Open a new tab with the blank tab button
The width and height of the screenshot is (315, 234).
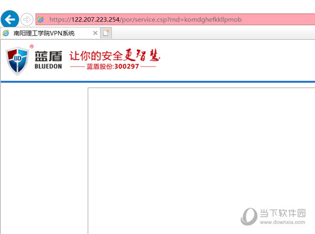pyautogui.click(x=107, y=33)
